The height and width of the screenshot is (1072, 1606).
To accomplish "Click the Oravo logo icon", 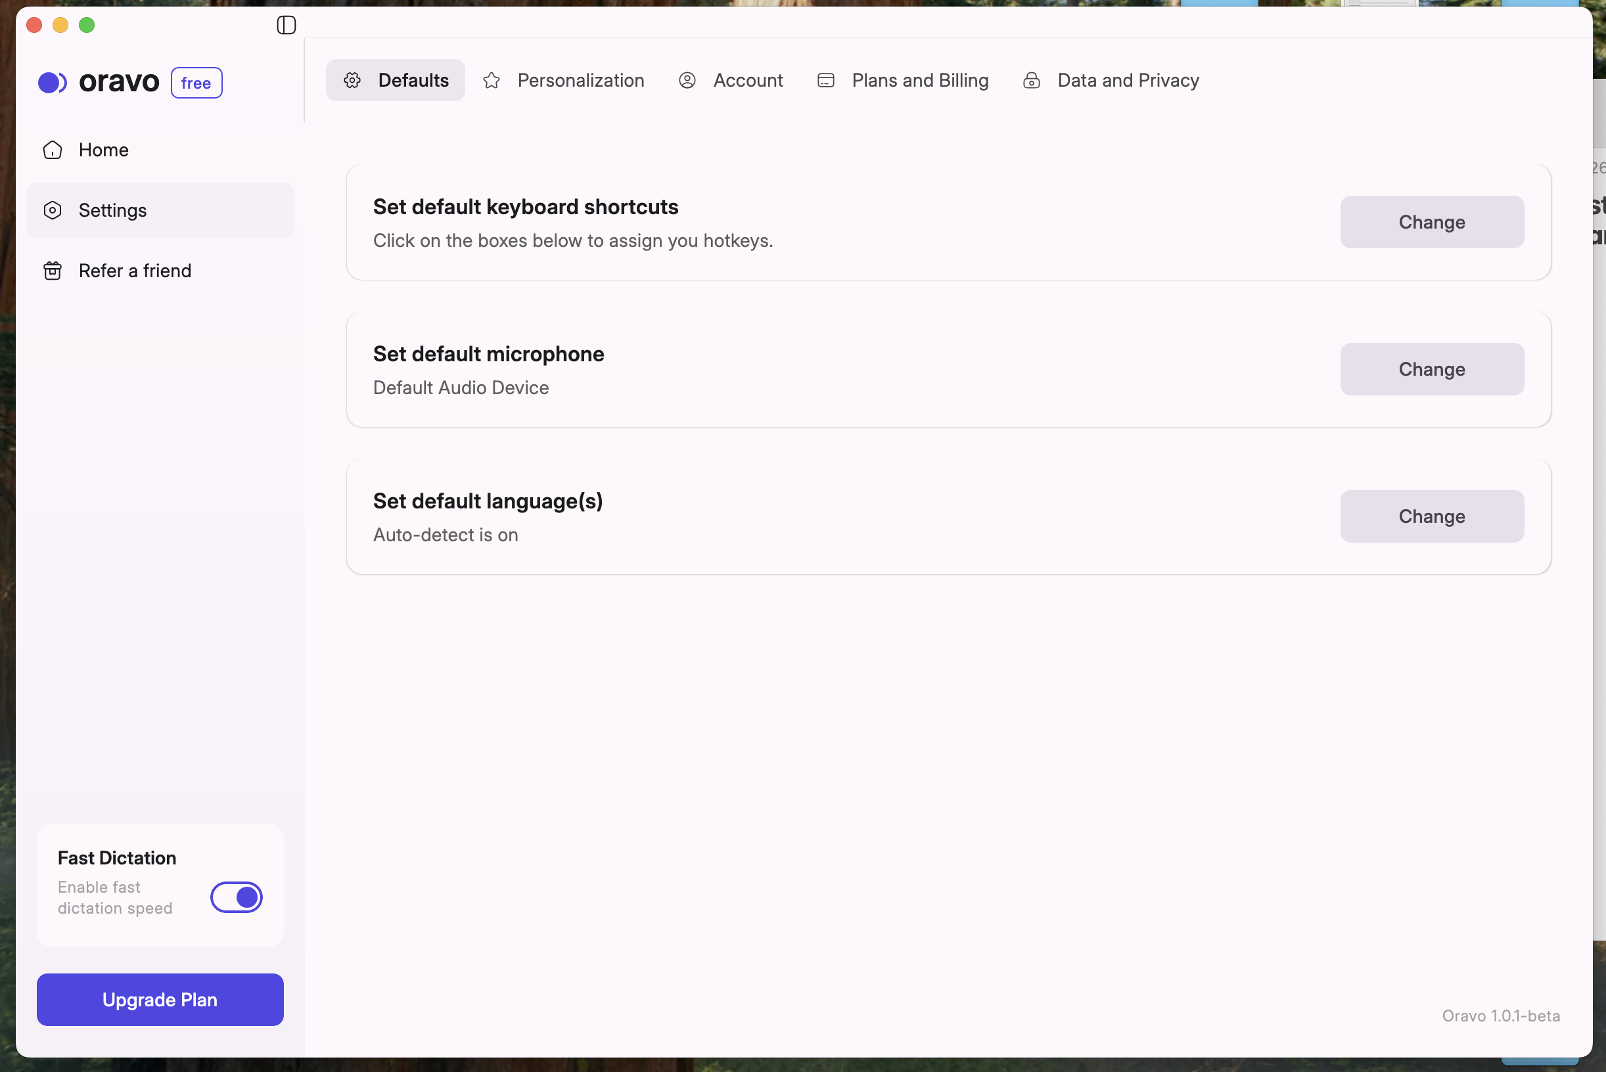I will [x=53, y=83].
